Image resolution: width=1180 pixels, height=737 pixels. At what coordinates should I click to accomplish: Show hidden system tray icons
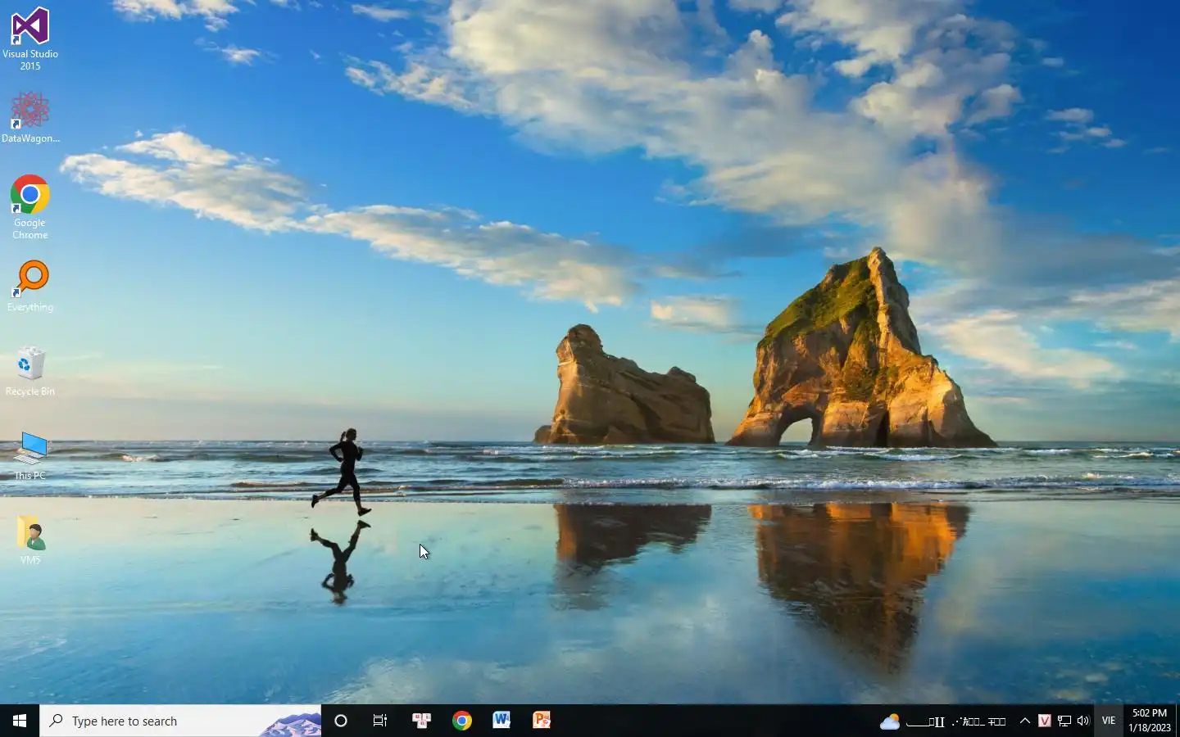pos(1024,721)
